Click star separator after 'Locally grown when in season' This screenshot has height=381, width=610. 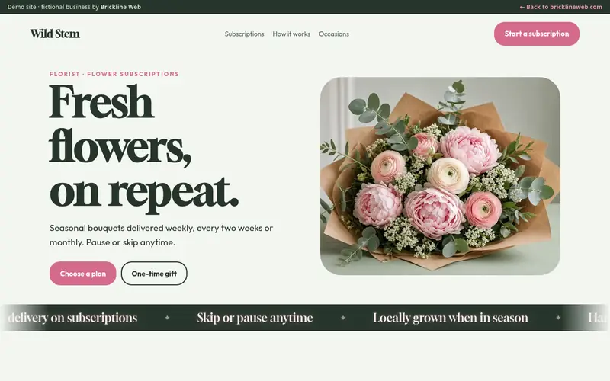pyautogui.click(x=558, y=318)
